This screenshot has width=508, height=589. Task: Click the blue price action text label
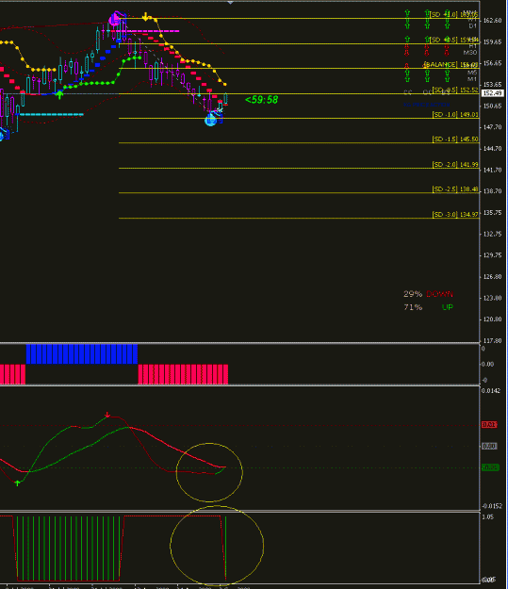pos(426,105)
